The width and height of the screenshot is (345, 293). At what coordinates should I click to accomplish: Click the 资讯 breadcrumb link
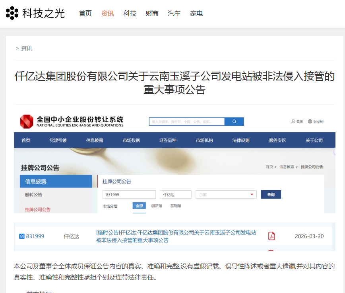coord(27,48)
